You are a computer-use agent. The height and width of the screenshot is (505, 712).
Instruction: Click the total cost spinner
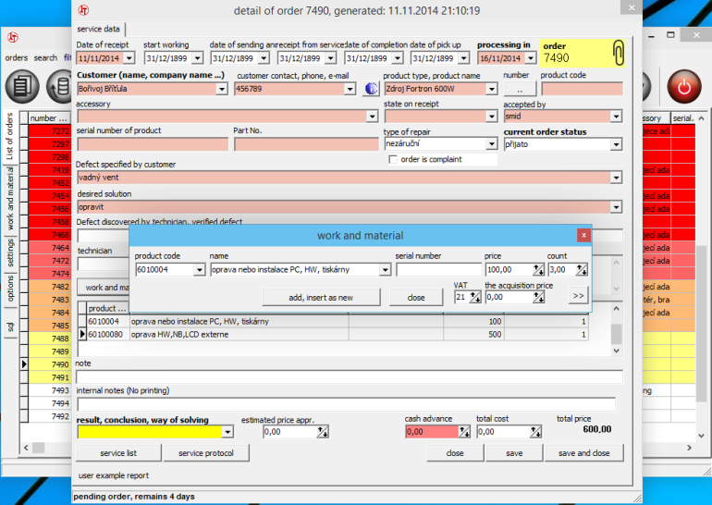[535, 432]
